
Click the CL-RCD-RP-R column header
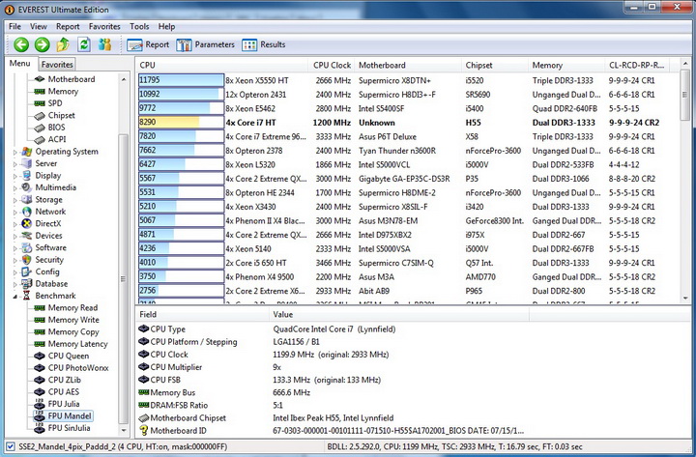pos(636,66)
